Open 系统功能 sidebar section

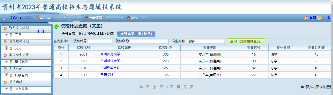(x=16, y=82)
